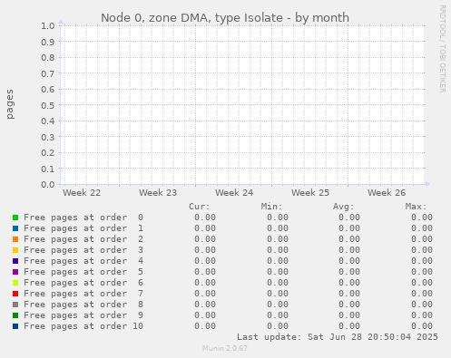The width and height of the screenshot is (451, 358).
Task: Click the dark purple order 4 swatch
Action: (15, 261)
